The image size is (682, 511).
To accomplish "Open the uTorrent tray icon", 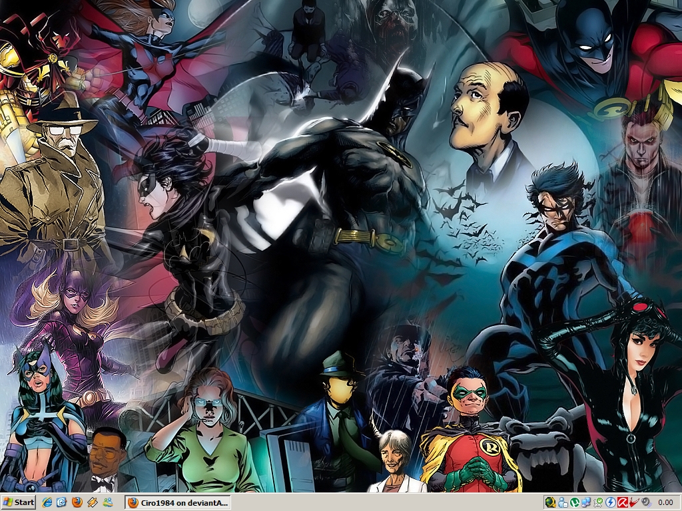I will pyautogui.click(x=575, y=502).
